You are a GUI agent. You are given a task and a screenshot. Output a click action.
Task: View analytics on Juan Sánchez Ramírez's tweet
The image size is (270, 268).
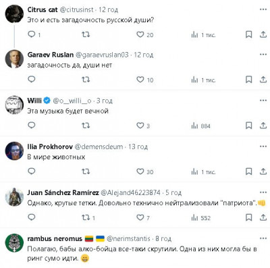[200, 217]
